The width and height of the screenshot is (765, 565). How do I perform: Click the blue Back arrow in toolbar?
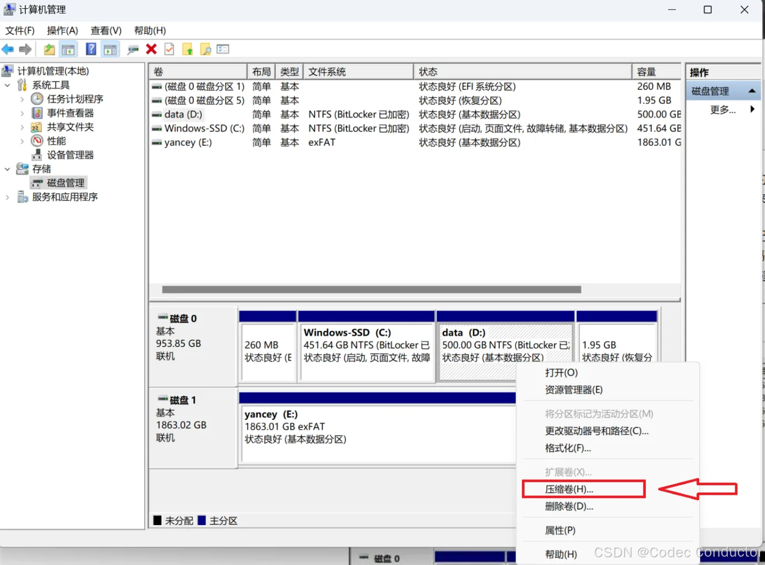coord(8,49)
